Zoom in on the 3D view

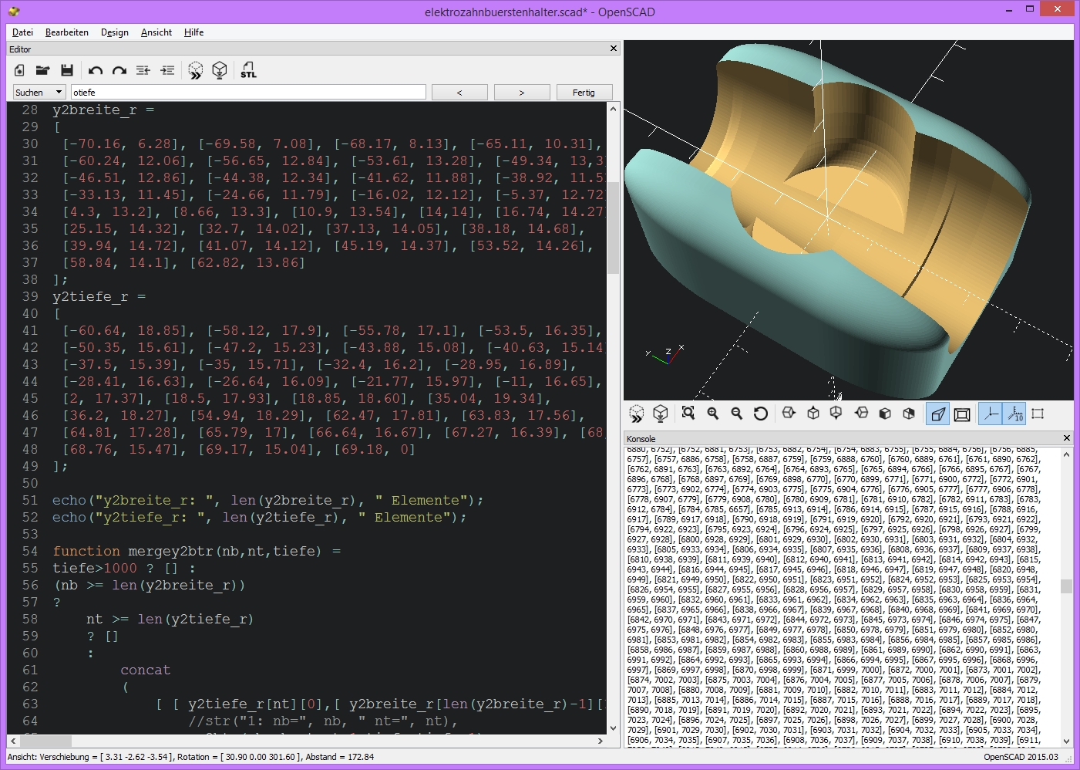pyautogui.click(x=713, y=414)
